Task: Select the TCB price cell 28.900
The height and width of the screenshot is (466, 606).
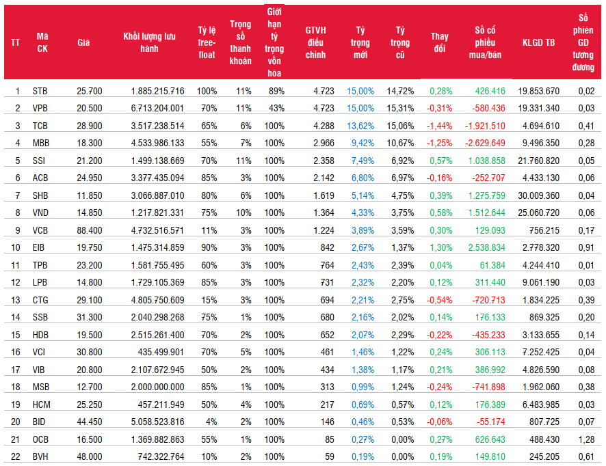Action: 90,126
